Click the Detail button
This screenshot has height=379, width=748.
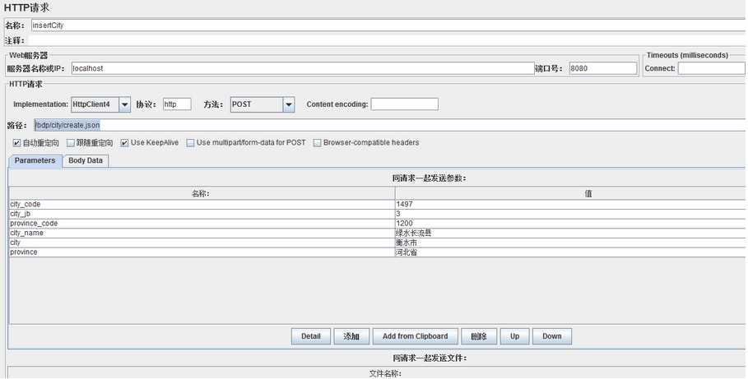click(310, 336)
